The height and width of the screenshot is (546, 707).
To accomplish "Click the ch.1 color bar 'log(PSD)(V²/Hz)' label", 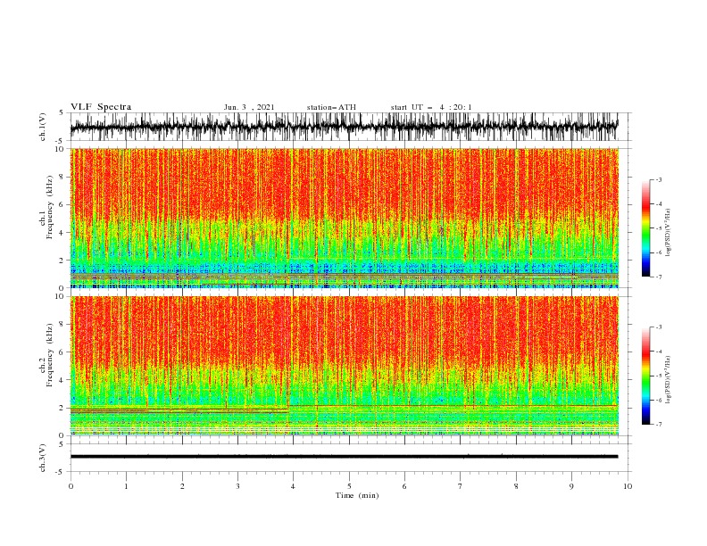I will pyautogui.click(x=668, y=233).
